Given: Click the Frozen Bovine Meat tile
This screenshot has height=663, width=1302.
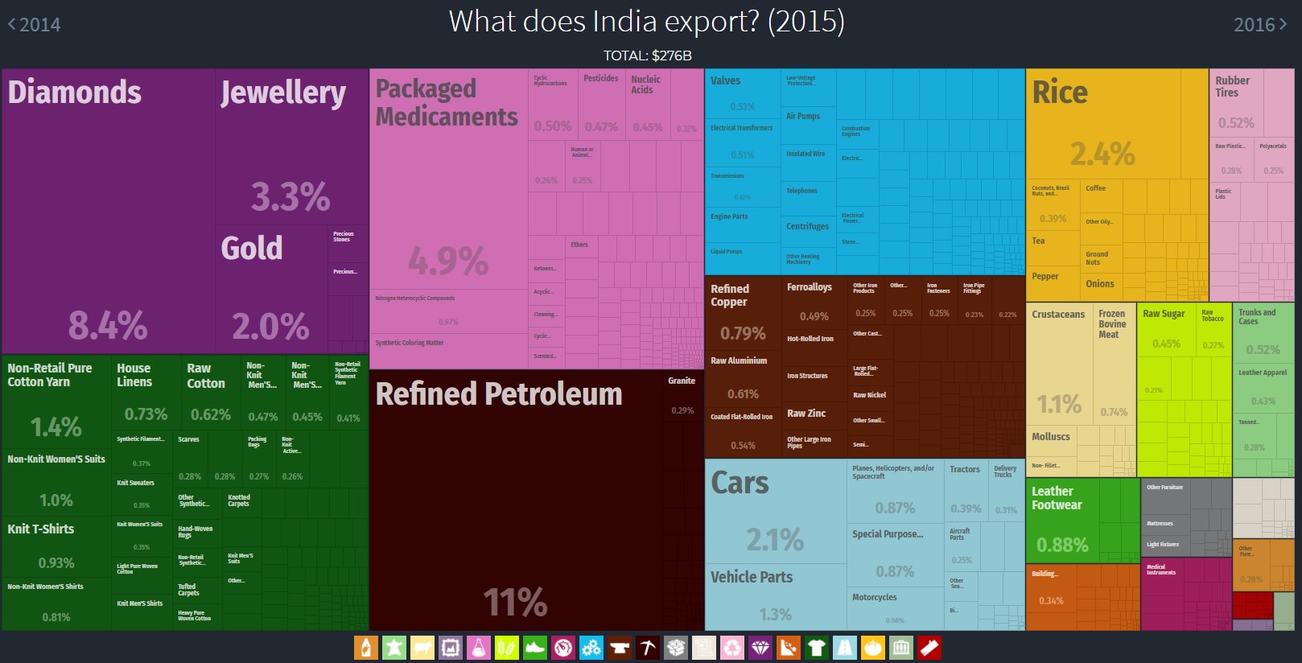Looking at the screenshot, I should [1114, 363].
